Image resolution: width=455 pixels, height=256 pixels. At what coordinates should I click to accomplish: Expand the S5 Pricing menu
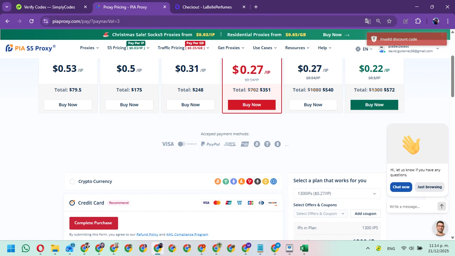(128, 48)
